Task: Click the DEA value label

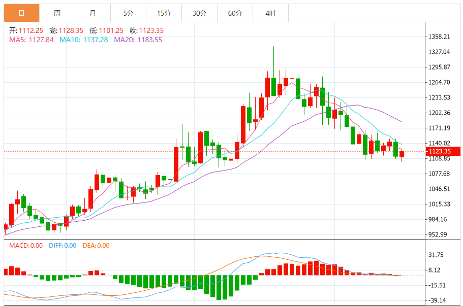Action: 95,246
